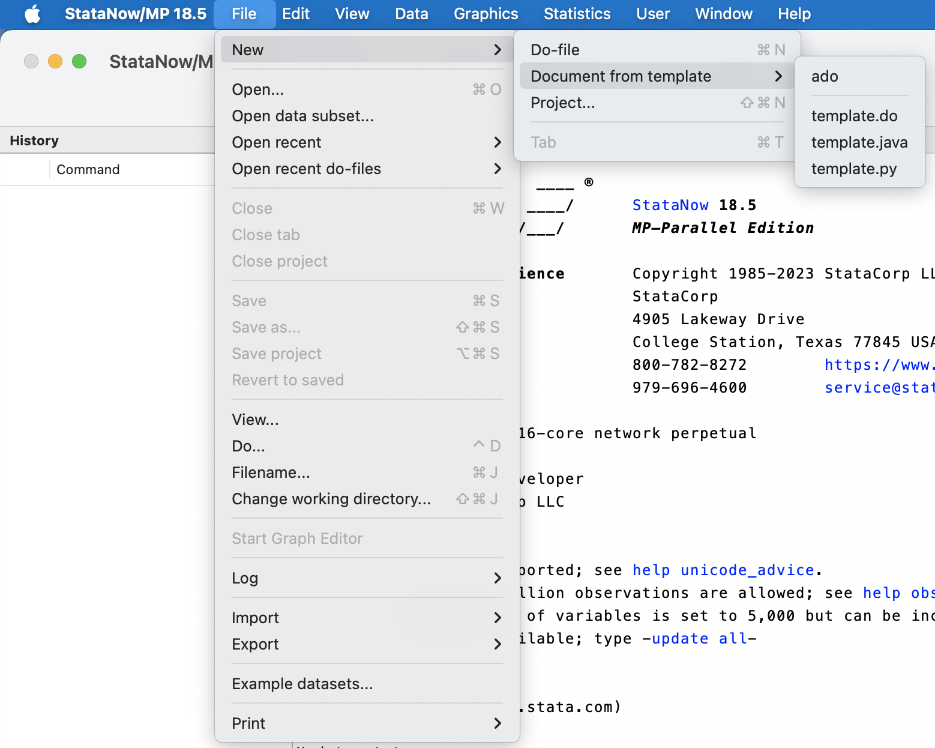Open the Apple menu

(x=32, y=14)
